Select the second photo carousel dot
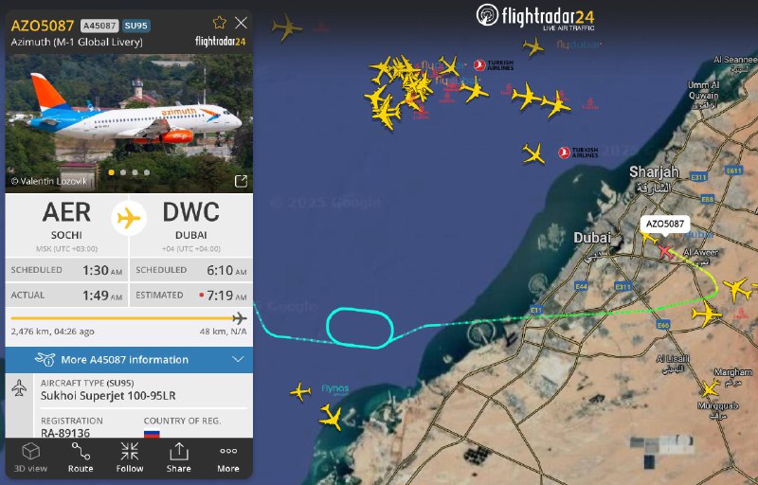Viewport: 758px width, 485px height. 123,172
